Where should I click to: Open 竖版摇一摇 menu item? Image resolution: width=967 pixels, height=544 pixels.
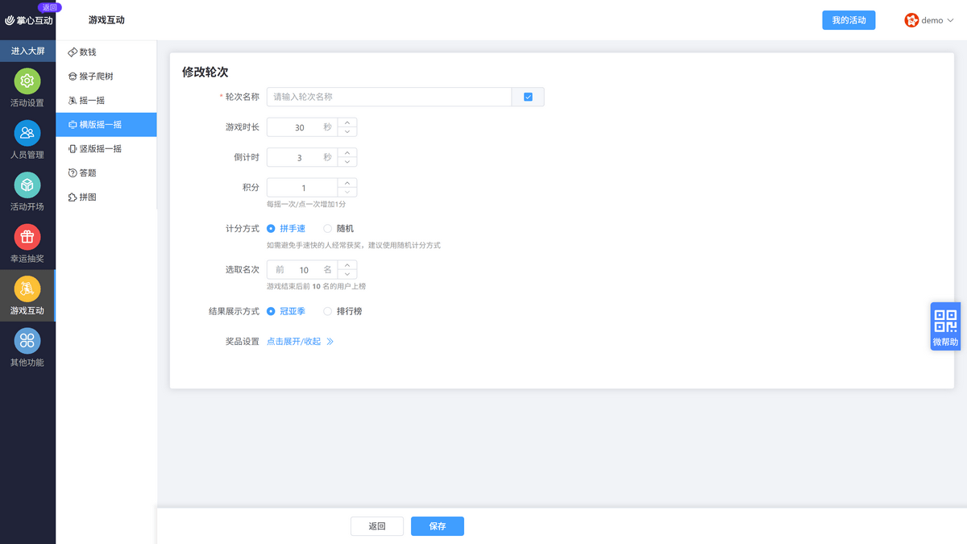coord(106,149)
